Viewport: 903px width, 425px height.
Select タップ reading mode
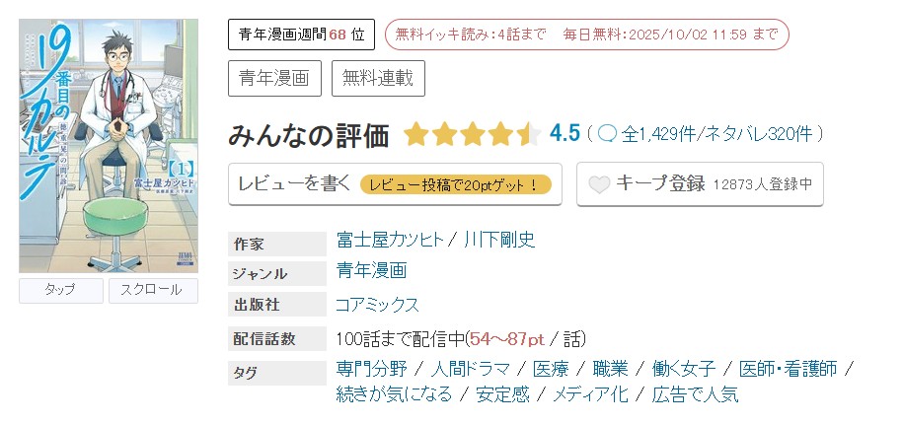(x=61, y=291)
